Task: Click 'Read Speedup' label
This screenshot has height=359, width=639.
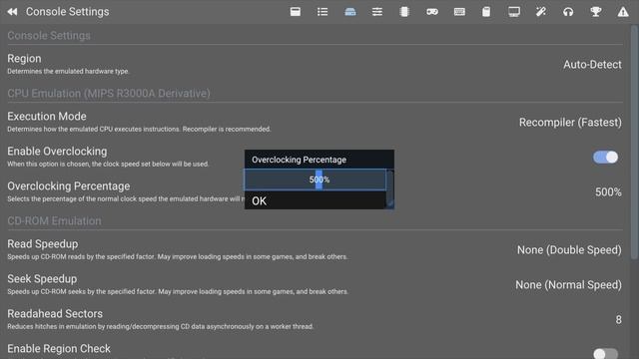Action: [43, 243]
